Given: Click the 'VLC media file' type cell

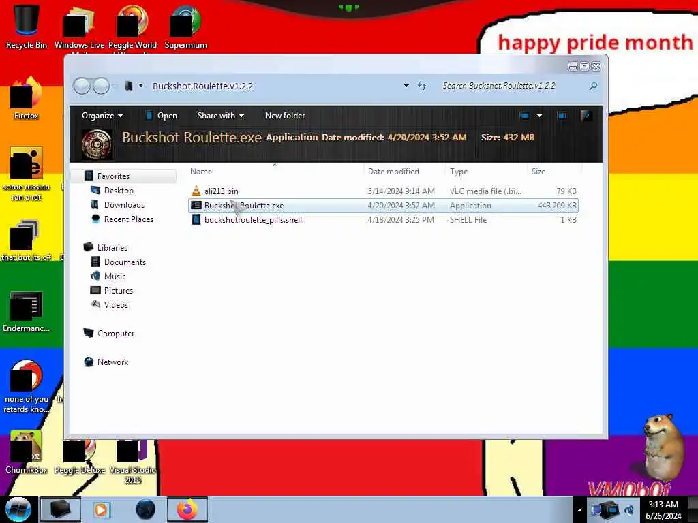Looking at the screenshot, I should click(x=485, y=191).
